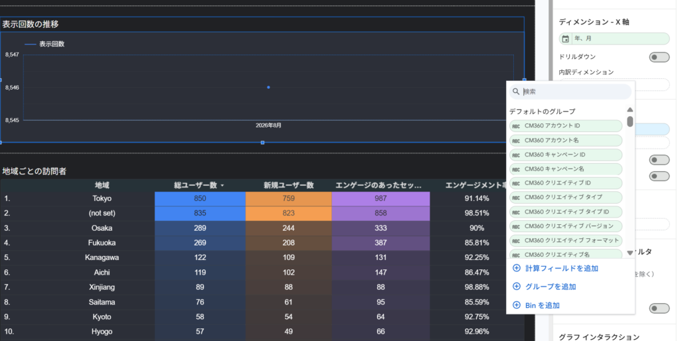The image size is (680, 341).
Task: Select the Kanagawa region cell
Action: [x=102, y=257]
